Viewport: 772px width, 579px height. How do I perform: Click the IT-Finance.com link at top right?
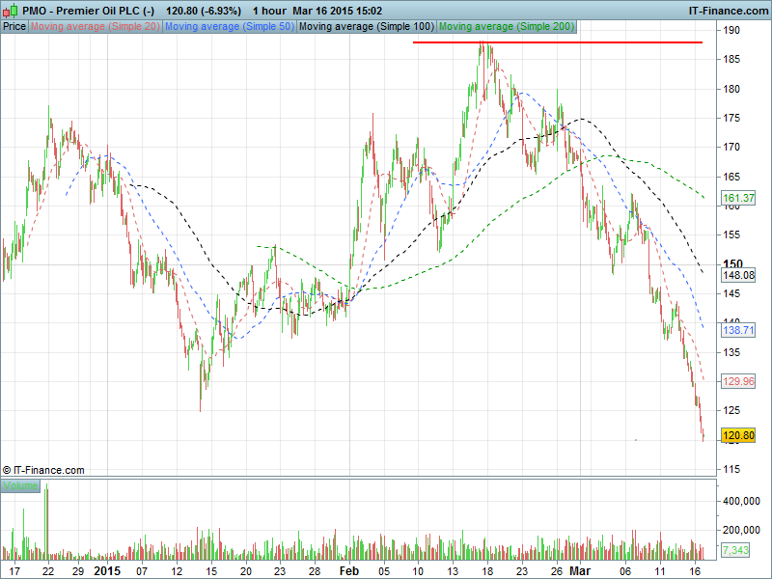coord(727,10)
